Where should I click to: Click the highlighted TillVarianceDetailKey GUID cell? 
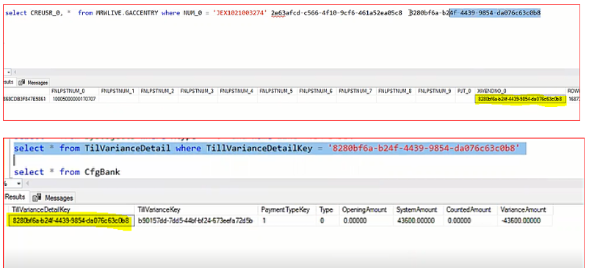pyautogui.click(x=71, y=221)
